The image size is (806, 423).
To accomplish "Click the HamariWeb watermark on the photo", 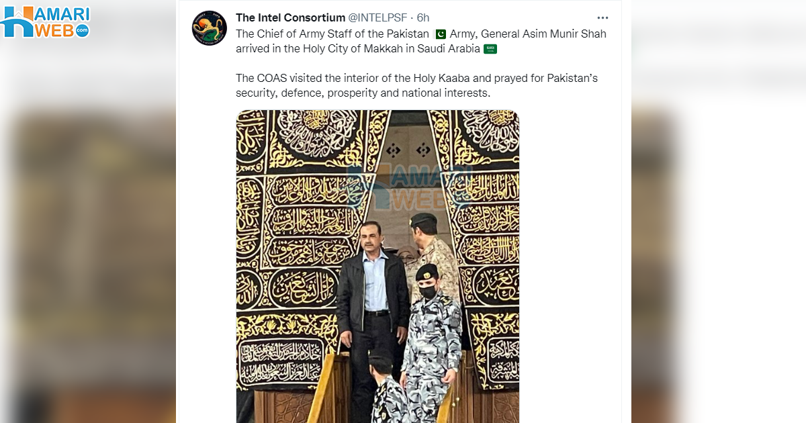I will tap(410, 185).
